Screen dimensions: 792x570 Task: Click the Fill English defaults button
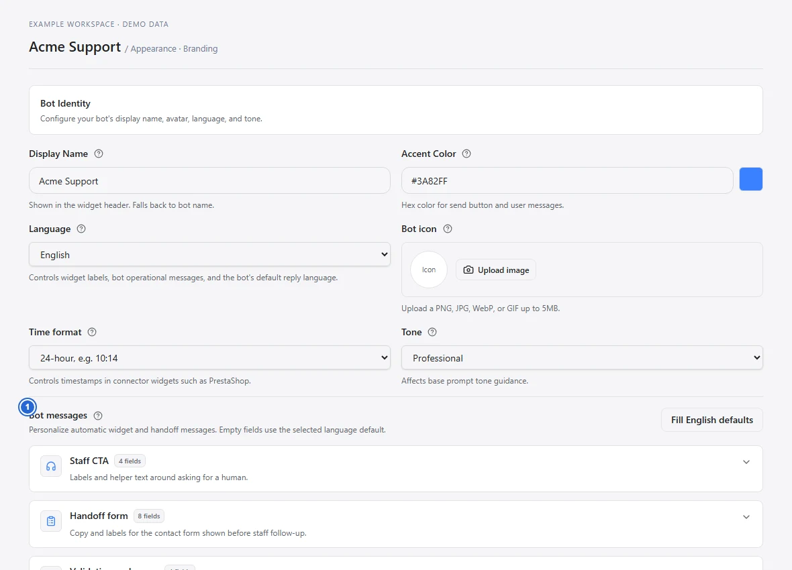tap(711, 420)
